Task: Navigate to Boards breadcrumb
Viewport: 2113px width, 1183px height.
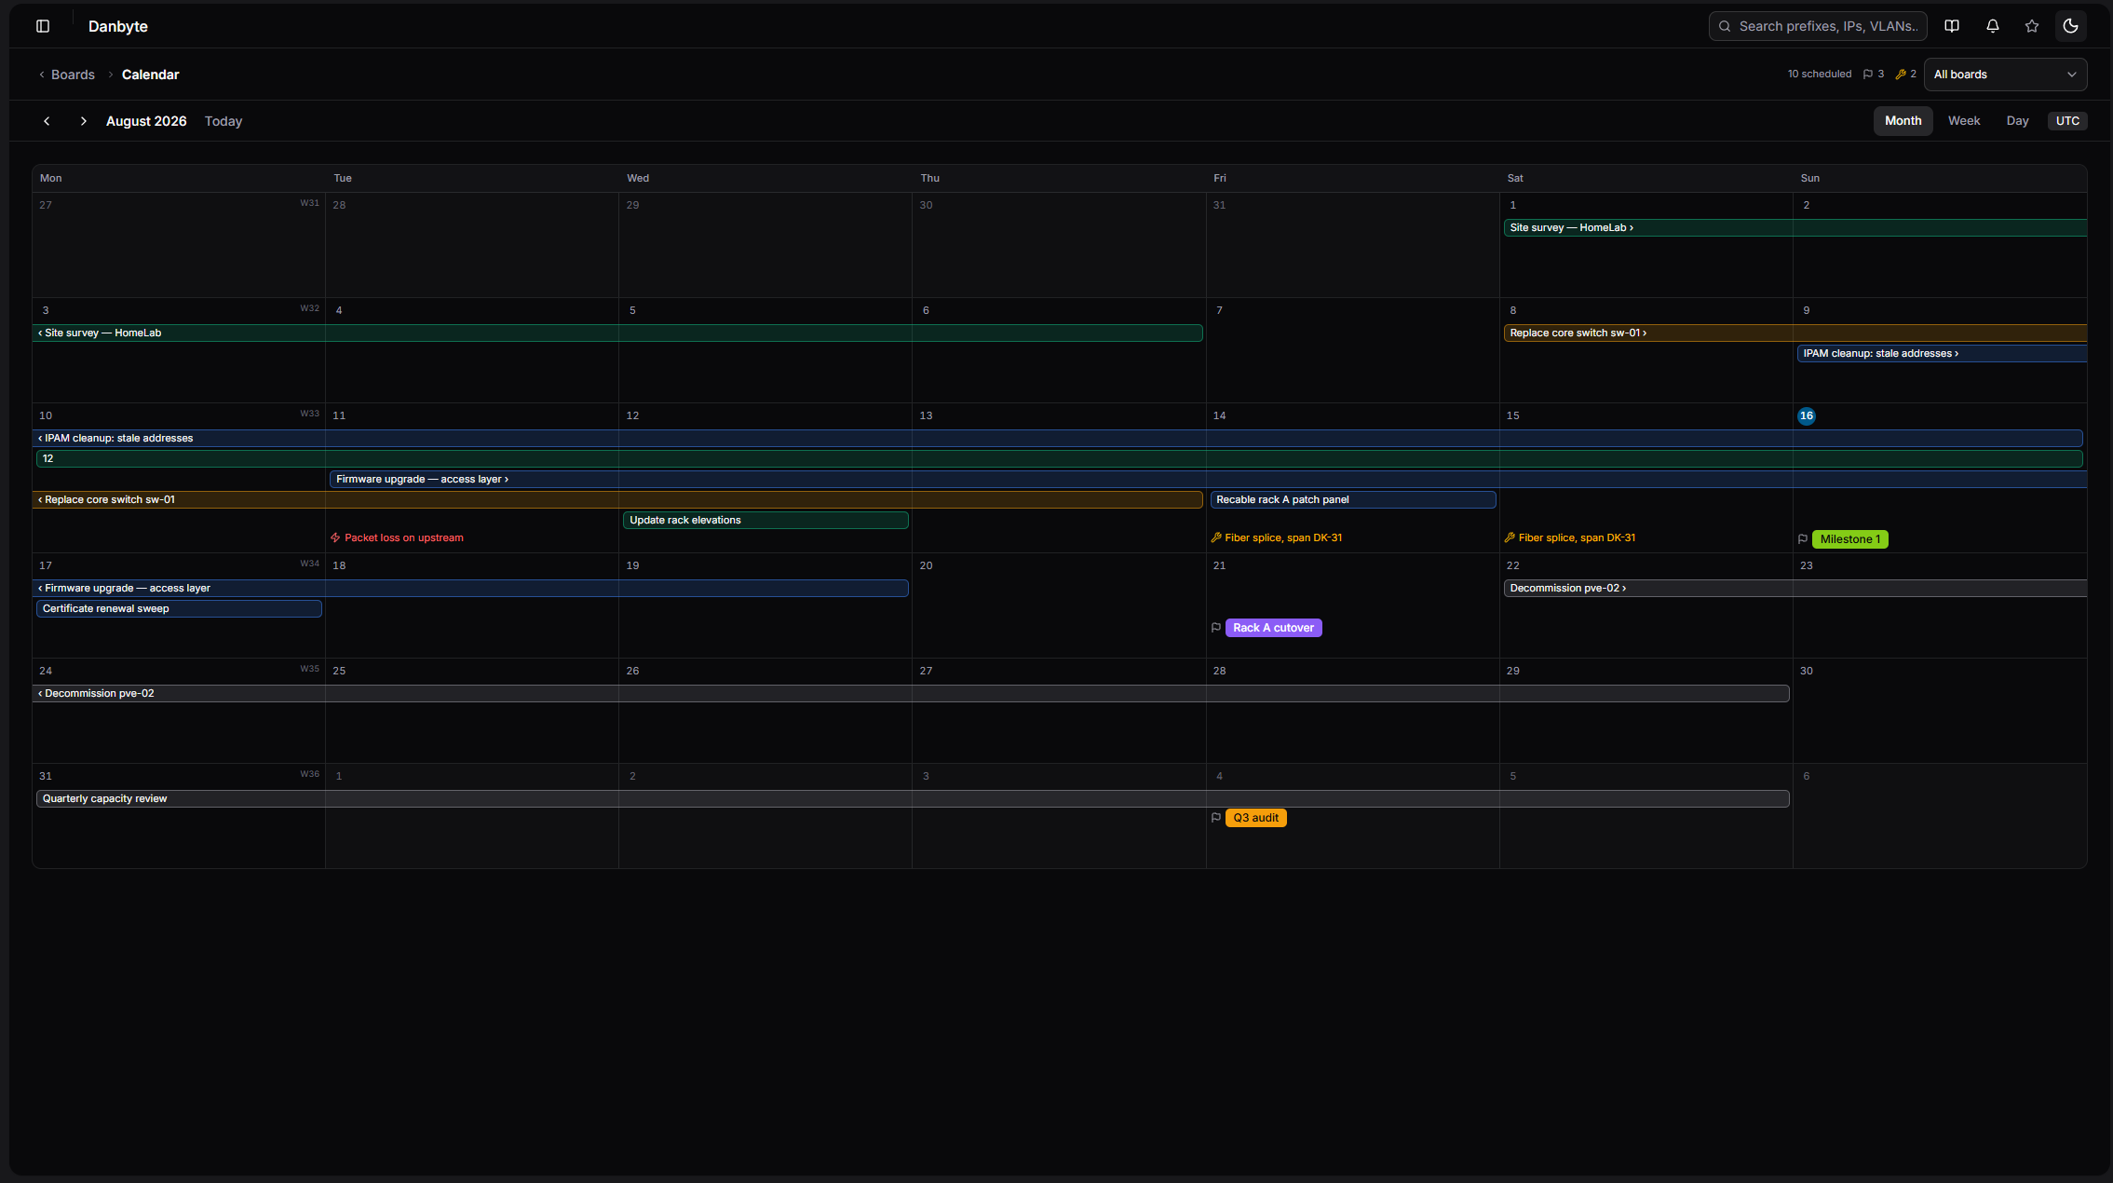Action: (x=73, y=75)
